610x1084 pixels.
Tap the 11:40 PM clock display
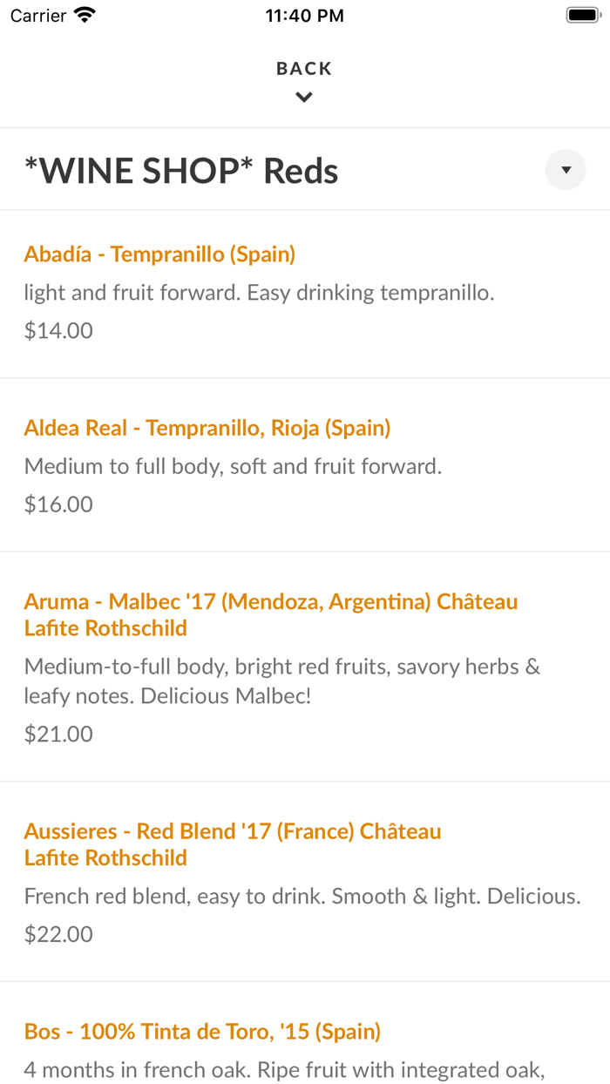(304, 14)
